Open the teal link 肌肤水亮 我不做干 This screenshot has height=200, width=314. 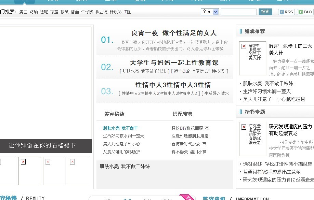(120, 128)
